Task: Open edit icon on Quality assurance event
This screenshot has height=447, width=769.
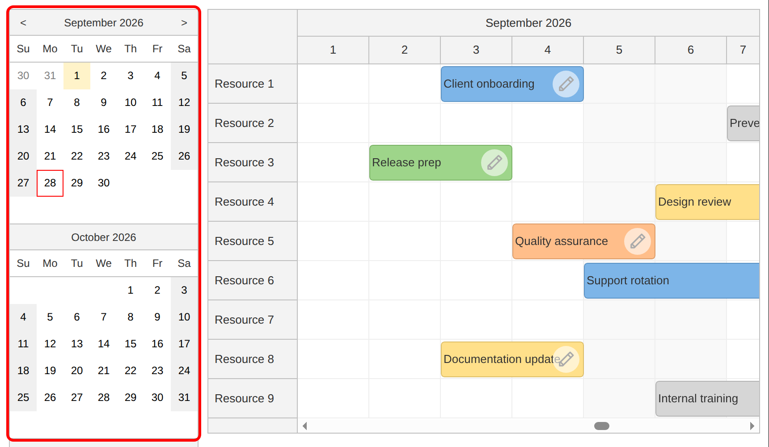Action: 637,241
